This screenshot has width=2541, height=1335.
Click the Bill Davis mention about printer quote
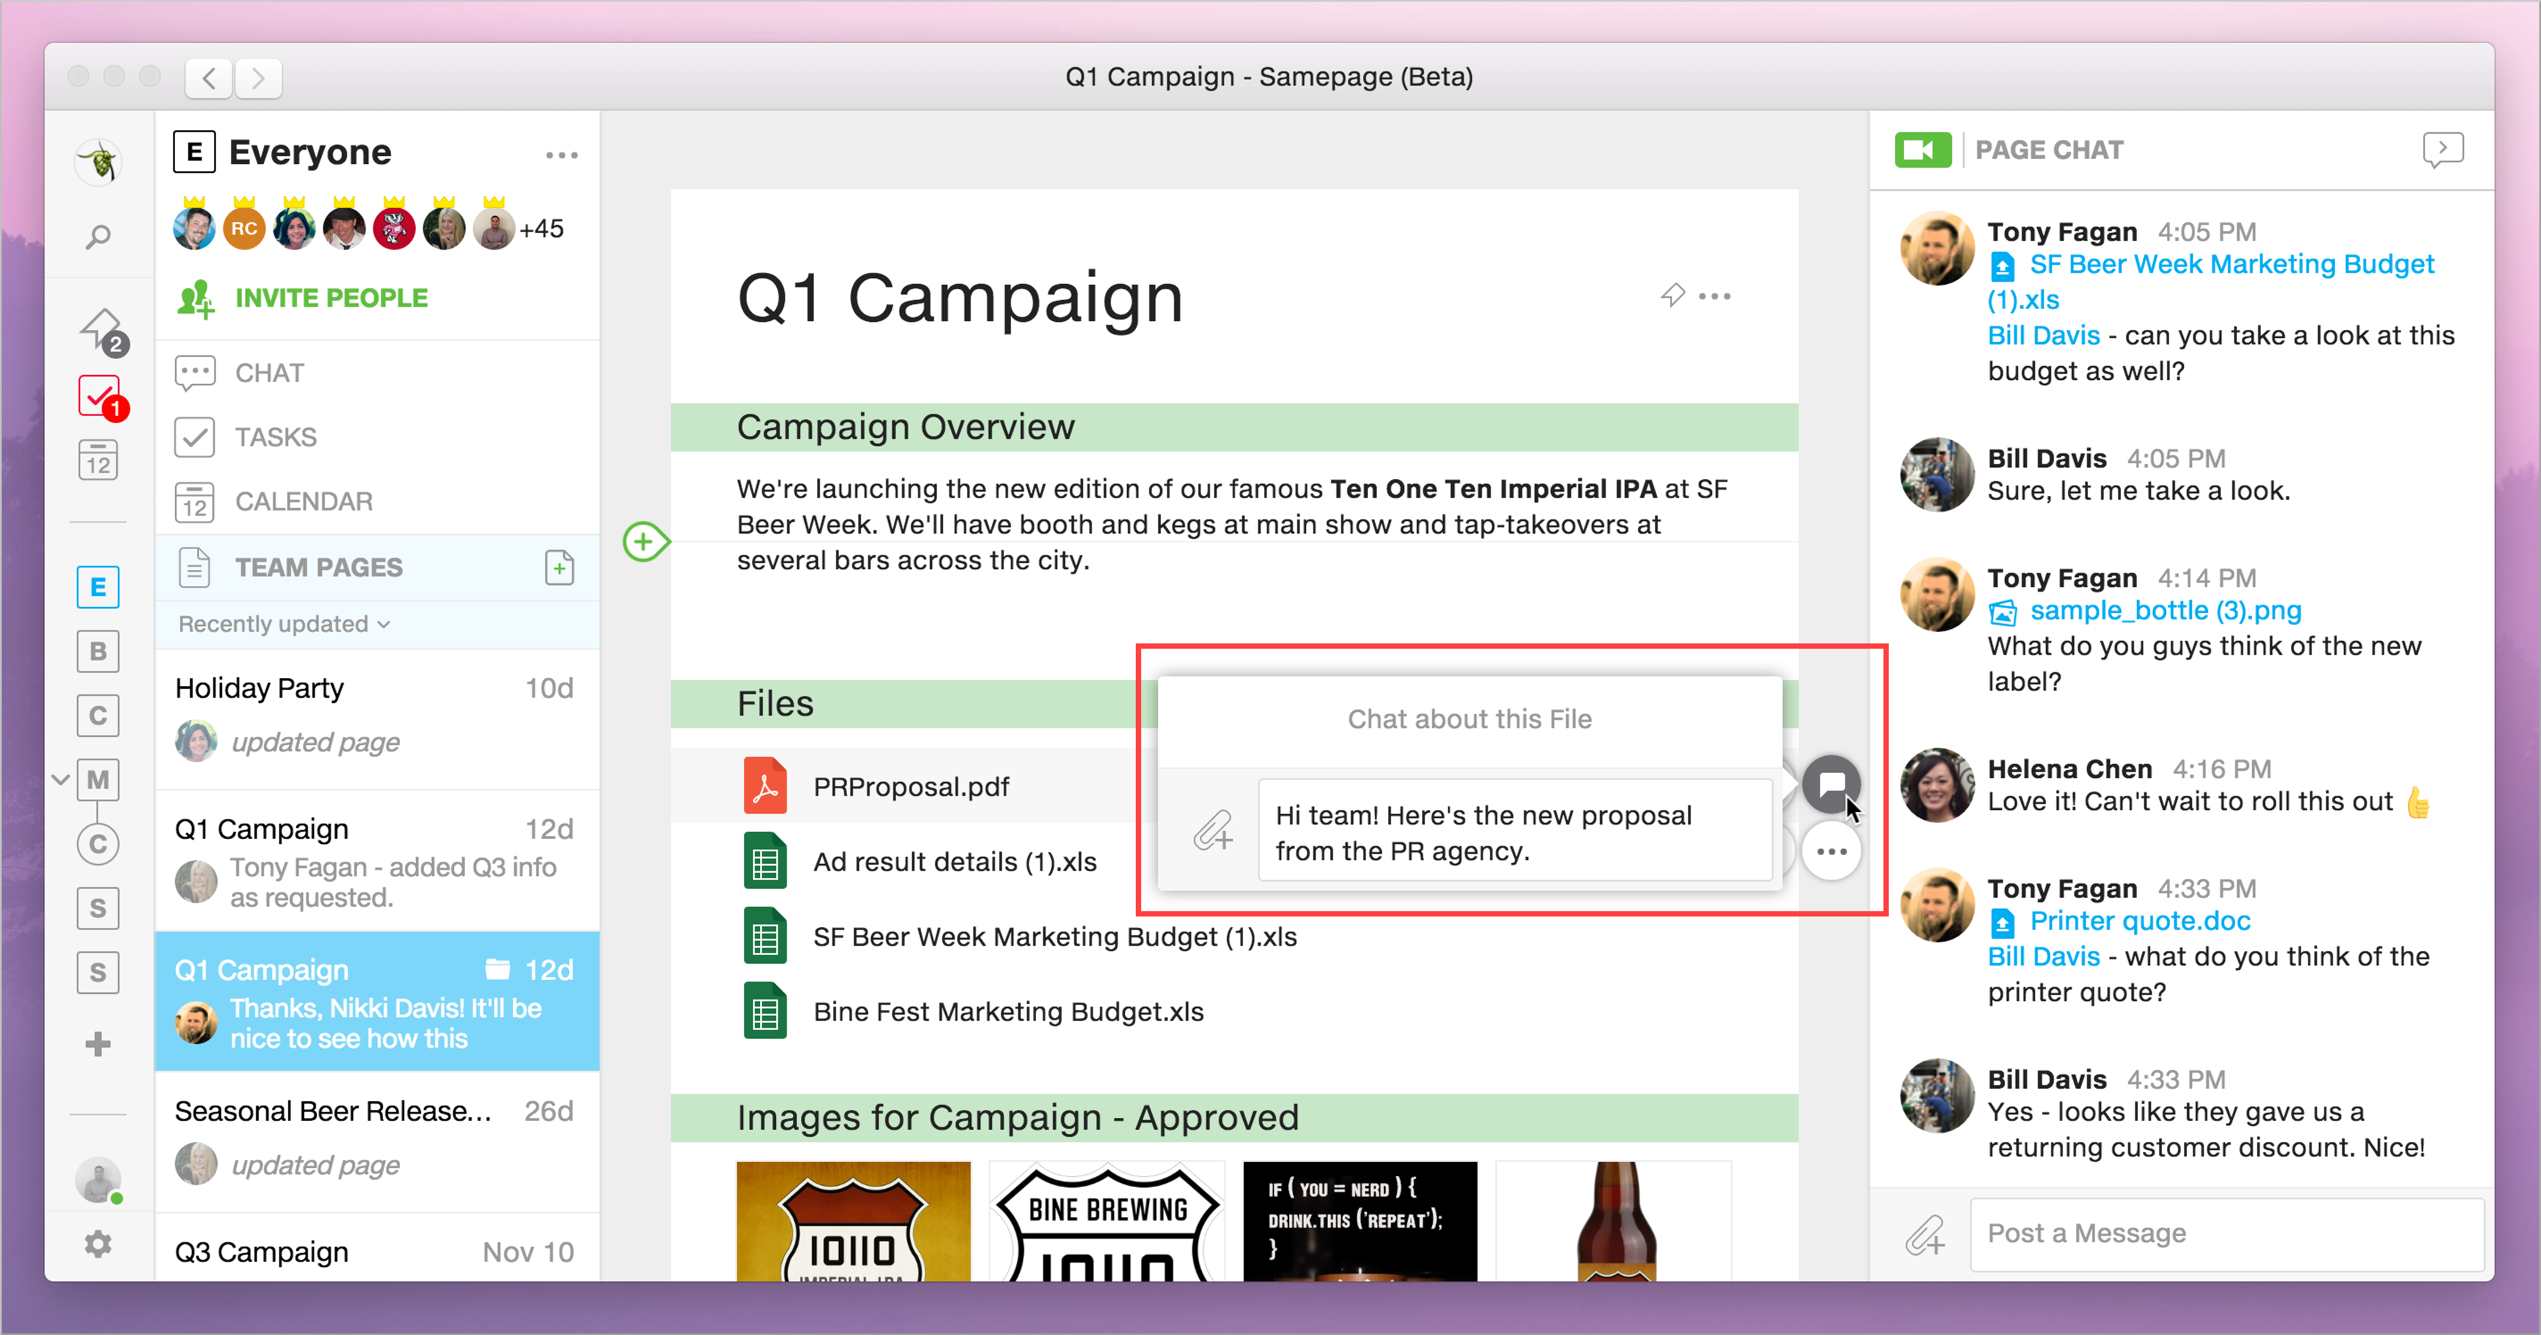(x=2043, y=956)
